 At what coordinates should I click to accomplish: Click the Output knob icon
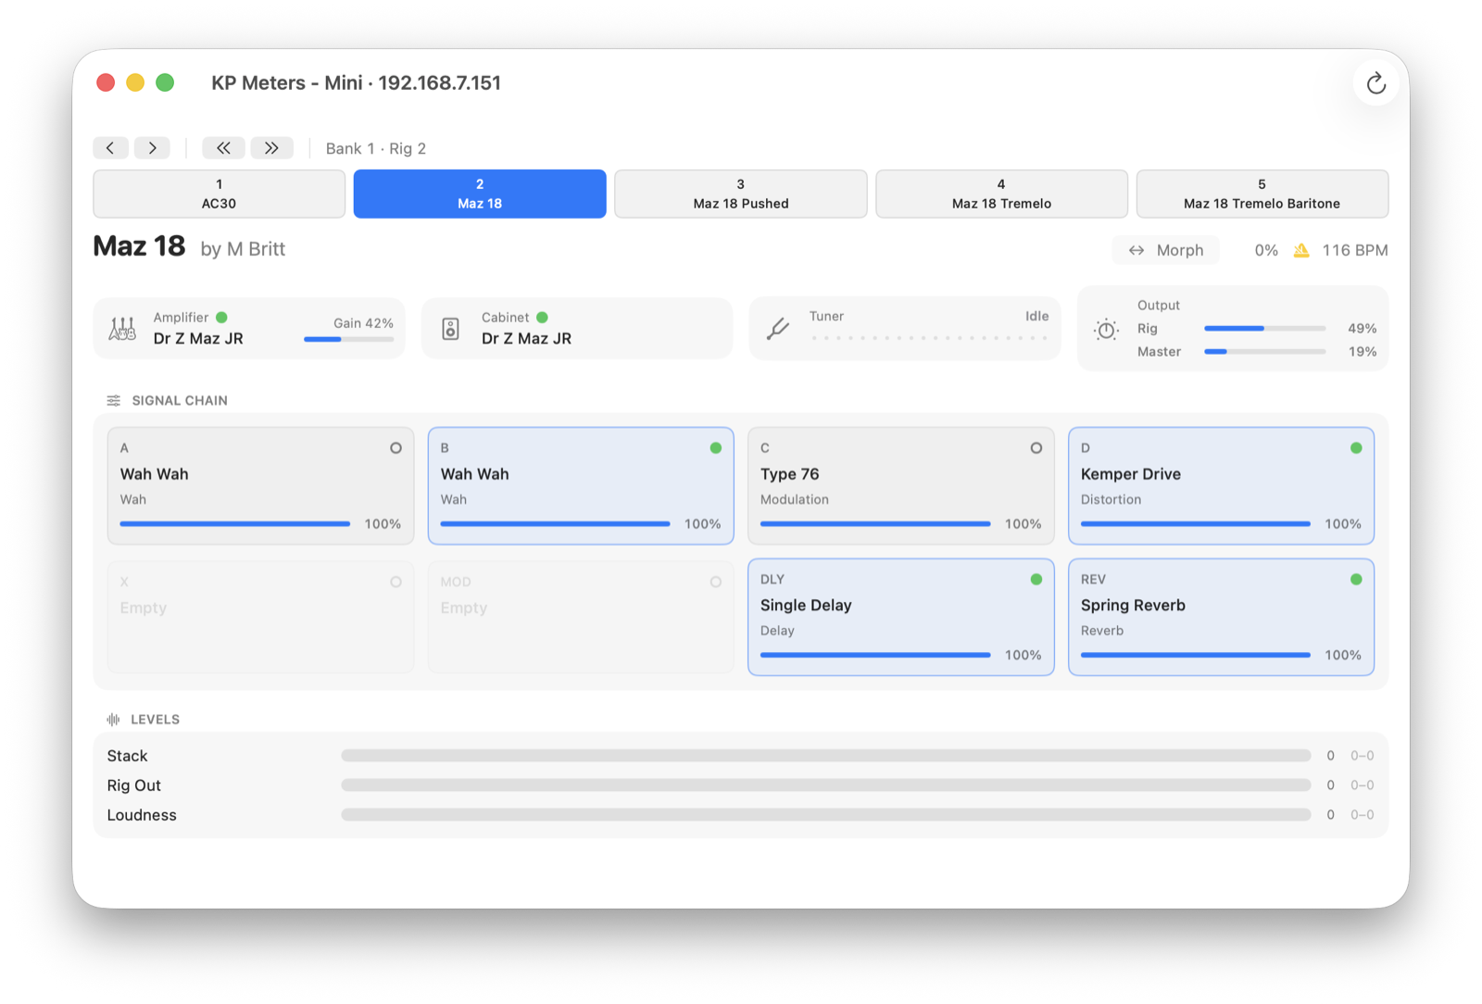(1106, 330)
